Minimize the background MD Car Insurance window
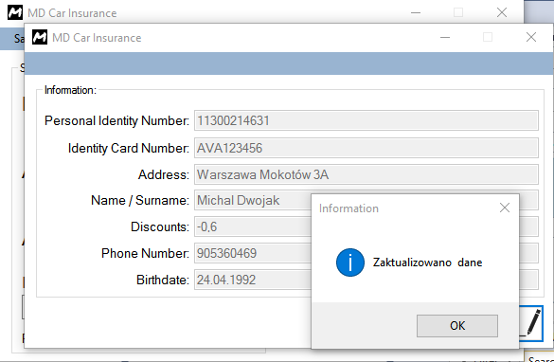The height and width of the screenshot is (362, 554). pyautogui.click(x=416, y=12)
